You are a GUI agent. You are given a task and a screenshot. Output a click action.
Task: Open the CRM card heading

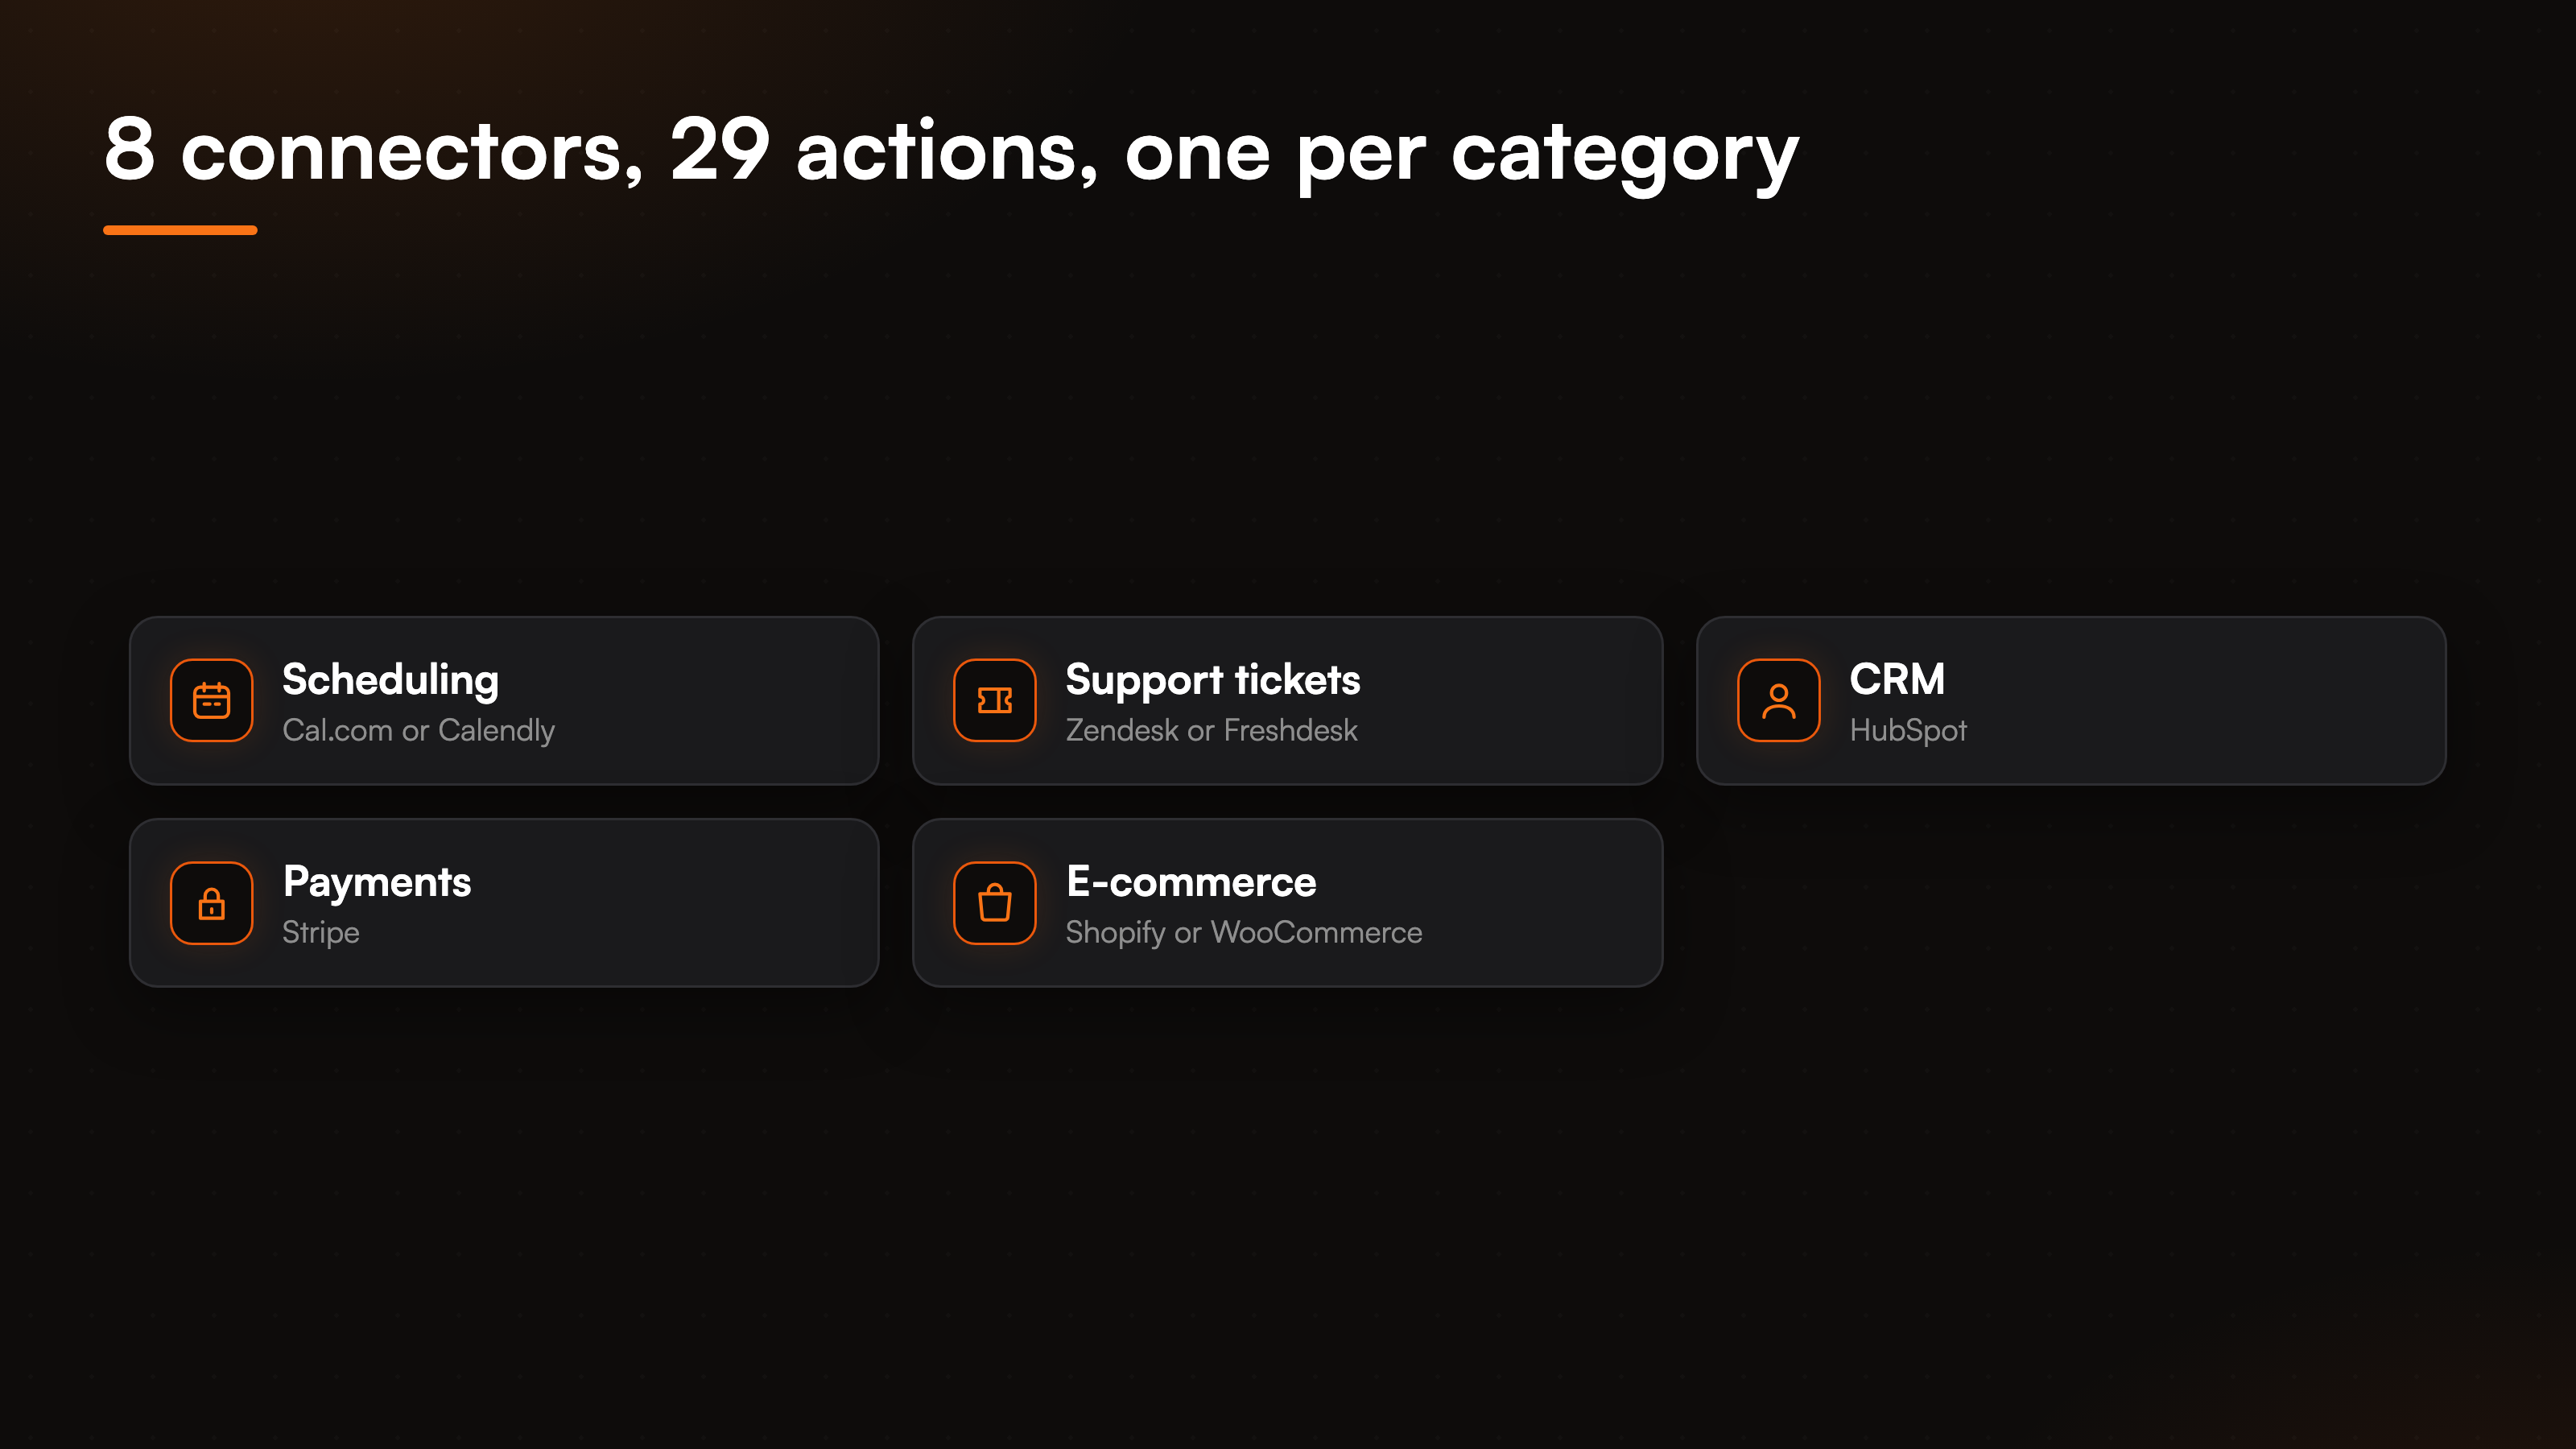coord(1896,679)
